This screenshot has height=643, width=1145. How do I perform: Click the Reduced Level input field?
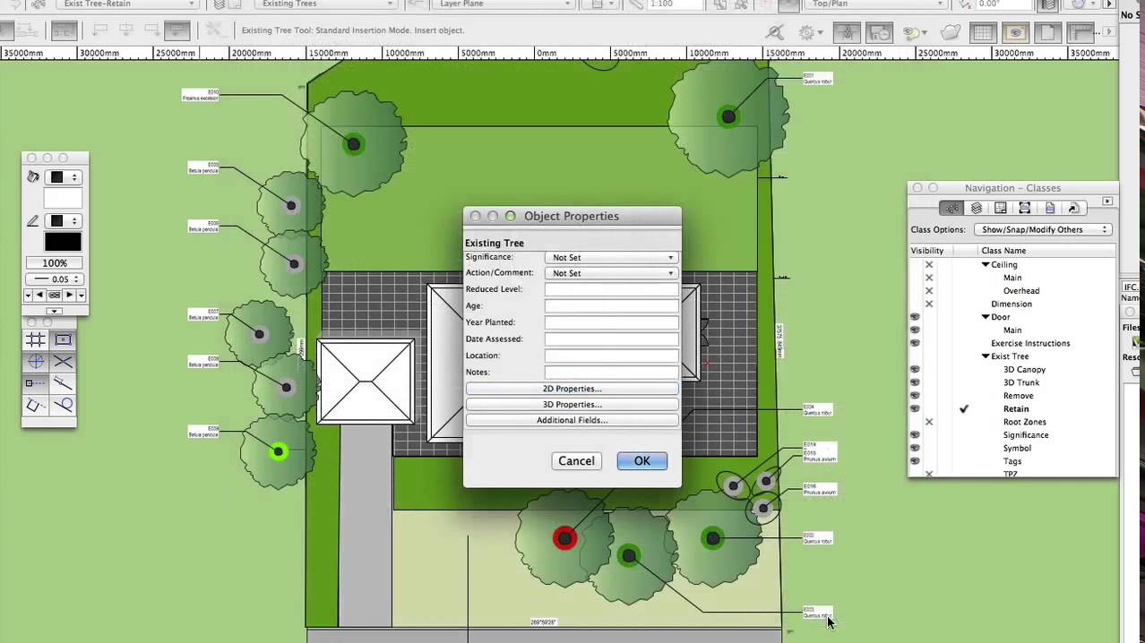[x=611, y=289]
